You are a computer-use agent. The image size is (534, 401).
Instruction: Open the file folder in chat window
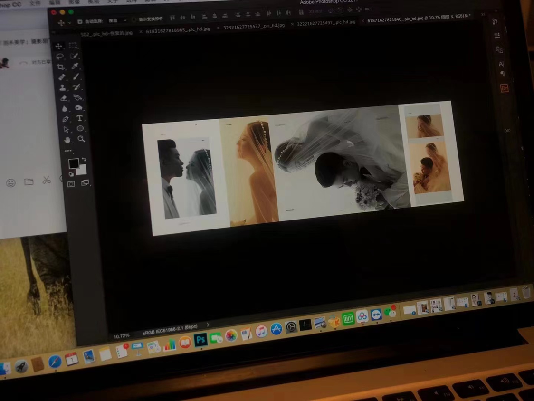(29, 181)
